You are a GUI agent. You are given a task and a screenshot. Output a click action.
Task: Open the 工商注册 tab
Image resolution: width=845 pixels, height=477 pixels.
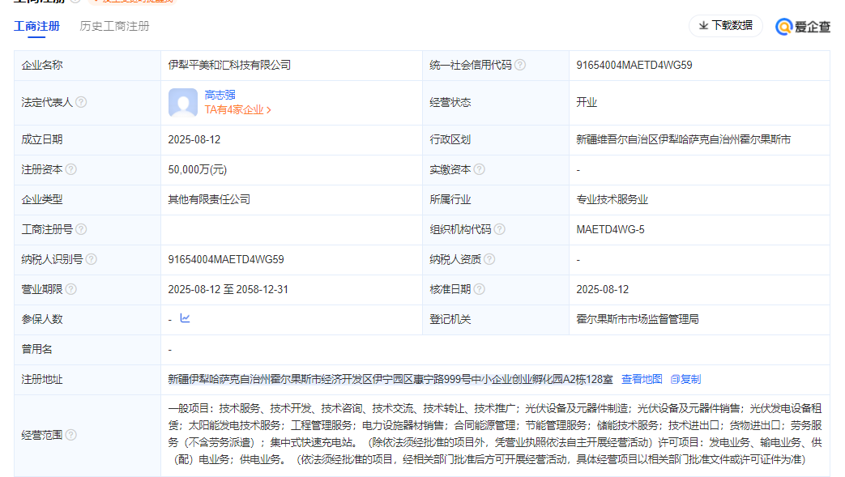click(36, 26)
